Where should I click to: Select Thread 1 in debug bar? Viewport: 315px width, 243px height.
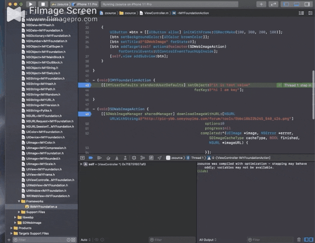(x=195, y=158)
